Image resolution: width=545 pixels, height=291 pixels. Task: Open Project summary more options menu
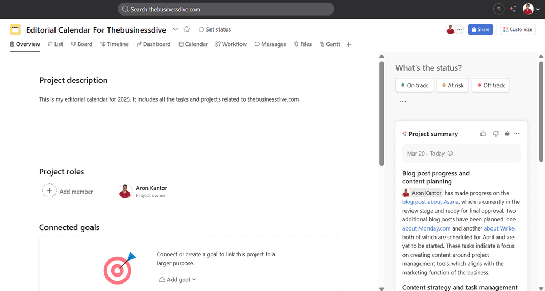pyautogui.click(x=517, y=134)
